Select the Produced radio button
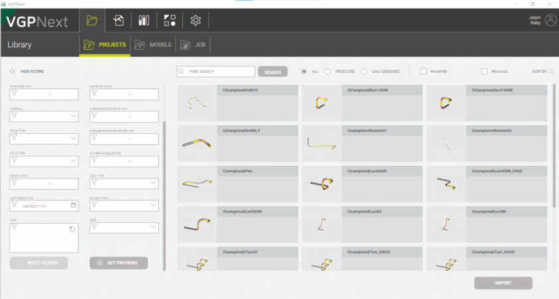The width and height of the screenshot is (559, 299). 327,71
